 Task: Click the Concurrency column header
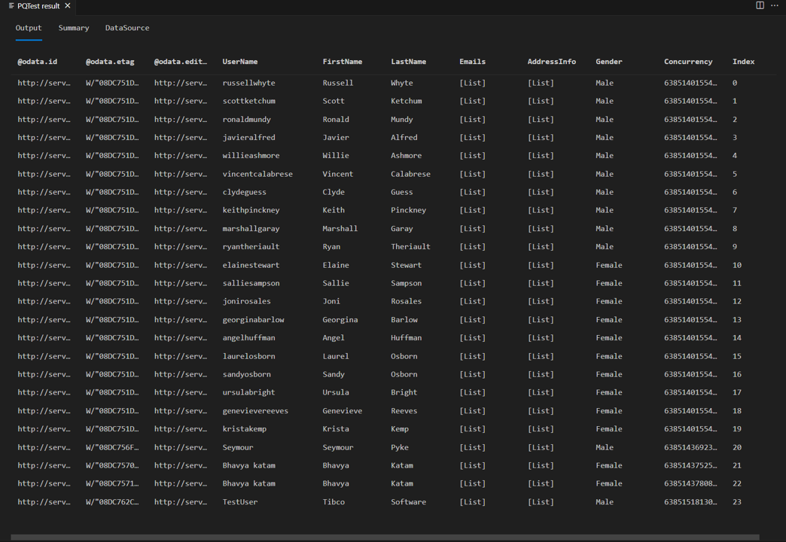pos(688,62)
